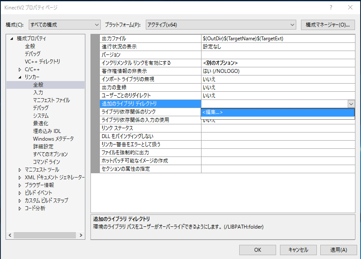Click the 適用(A) button
The width and height of the screenshot is (361, 259).
click(338, 250)
